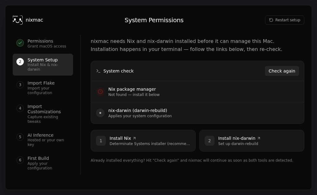Click the "Already installed everything?" hint text
The width and height of the screenshot is (317, 195).
pyautogui.click(x=192, y=160)
